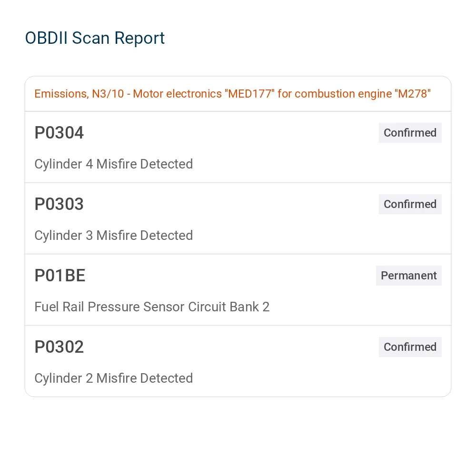Open the P01BE trouble code
Viewport: 476px width, 476px height.
click(60, 276)
